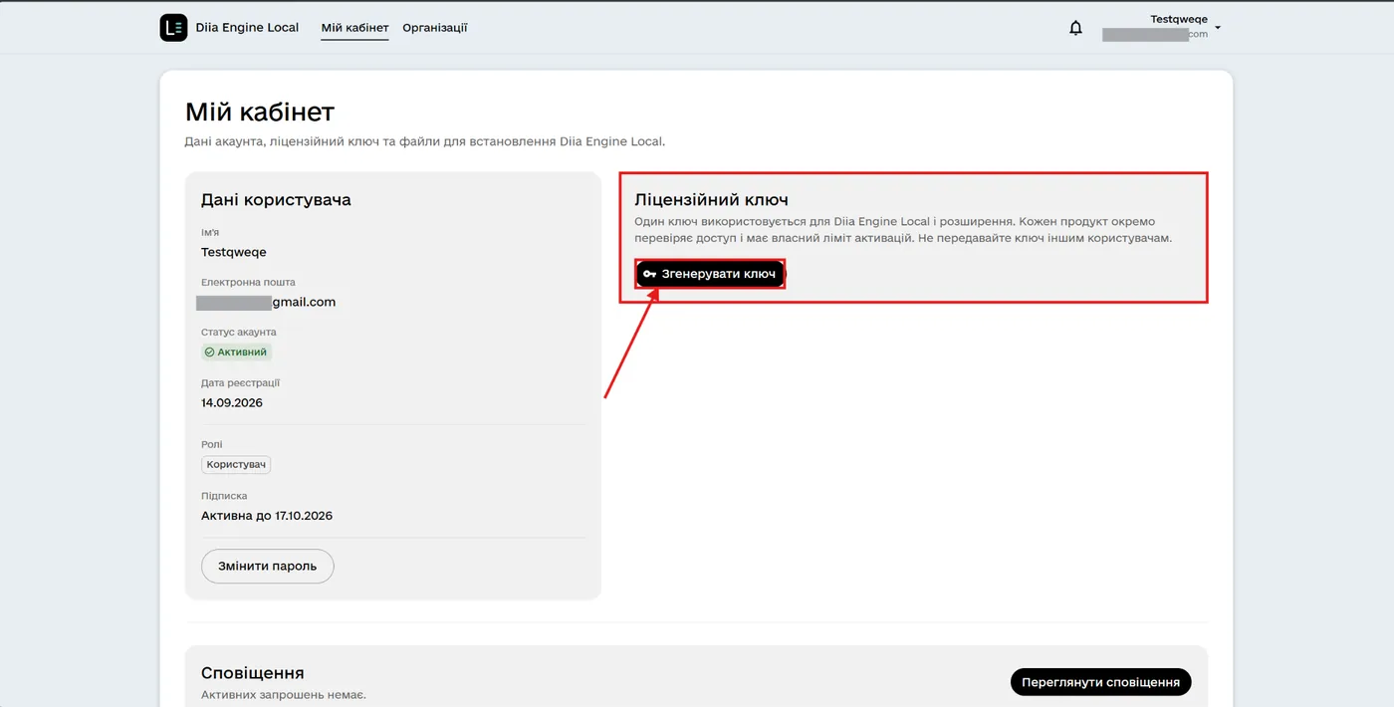Select the Користувач role badge
The width and height of the screenshot is (1394, 707).
pyautogui.click(x=236, y=464)
